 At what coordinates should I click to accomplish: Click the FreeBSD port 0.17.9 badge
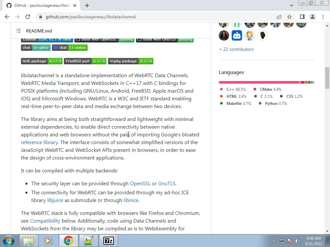pyautogui.click(x=85, y=61)
